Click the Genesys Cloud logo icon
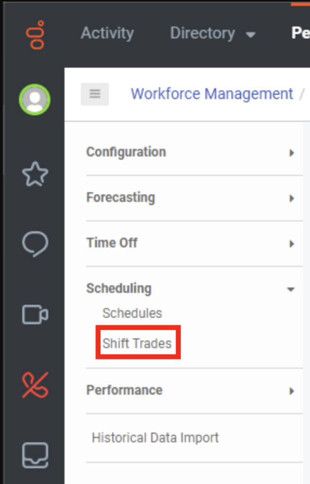 [x=35, y=35]
